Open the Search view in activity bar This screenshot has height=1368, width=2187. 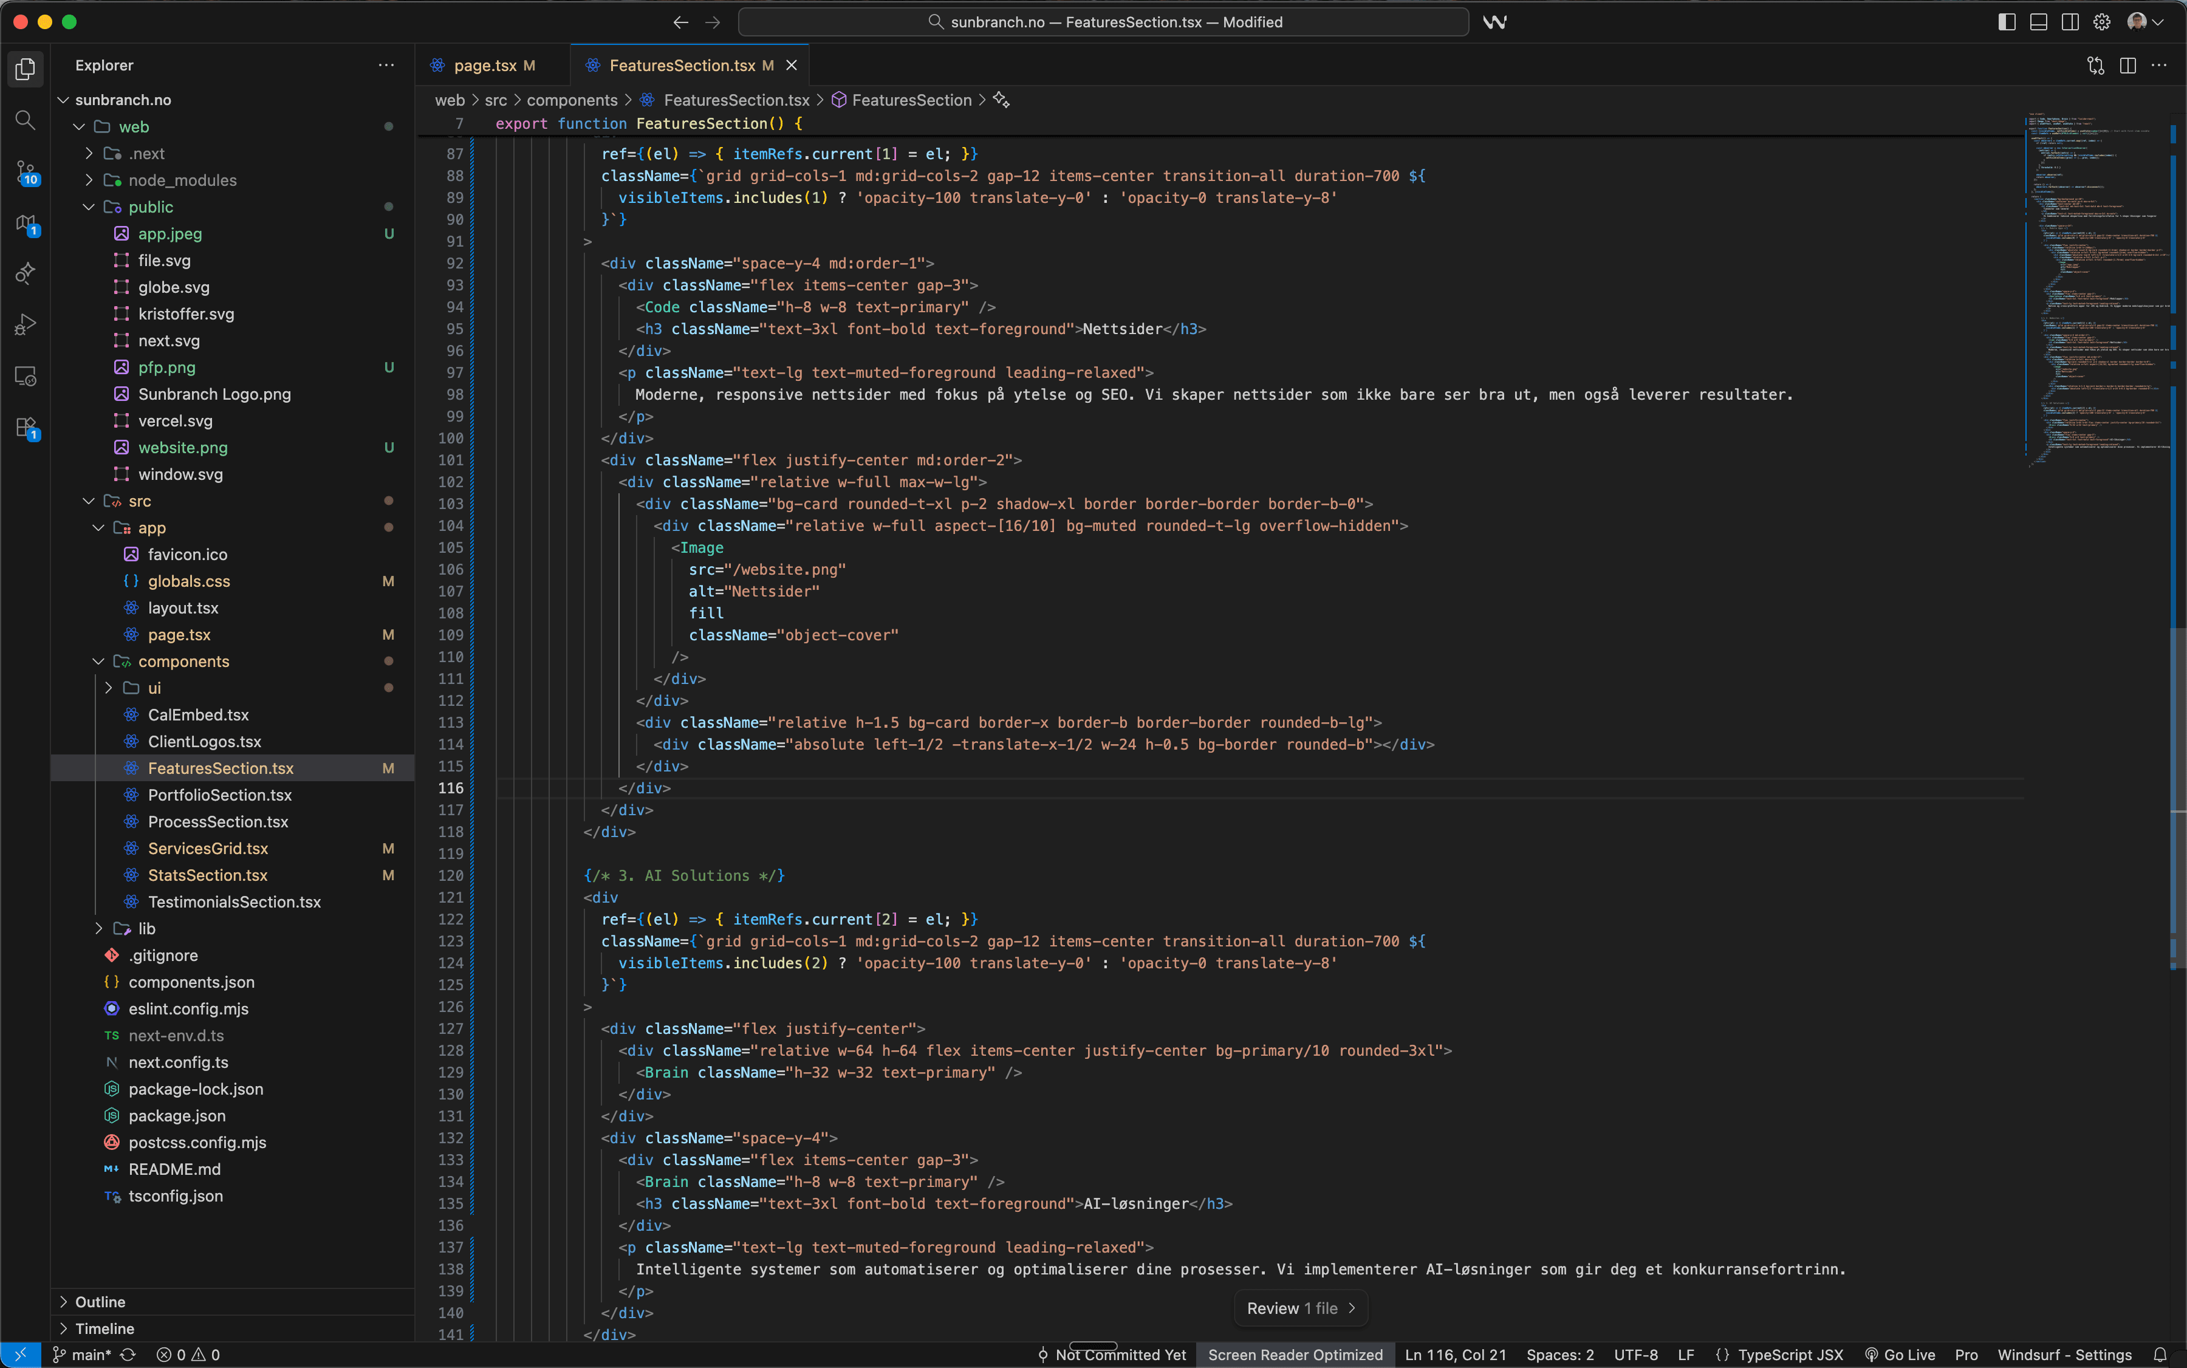pos(26,120)
